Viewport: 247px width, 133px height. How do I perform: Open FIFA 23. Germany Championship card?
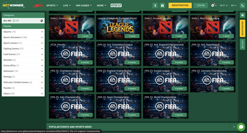point(213,80)
